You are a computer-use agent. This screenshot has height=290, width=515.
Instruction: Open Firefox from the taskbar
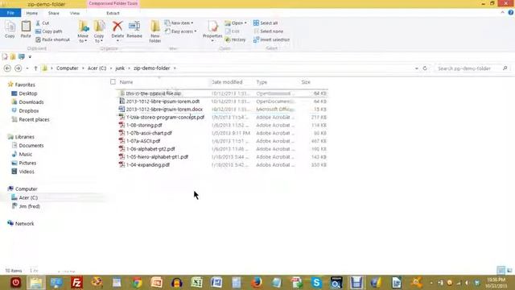(x=257, y=283)
